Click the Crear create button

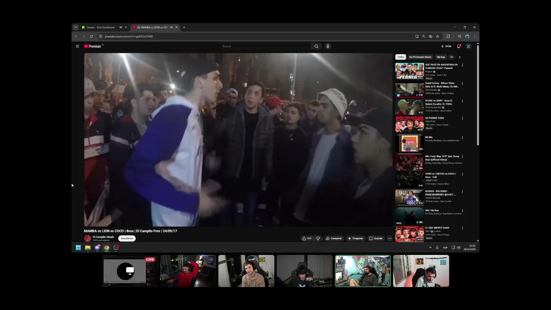pos(446,46)
